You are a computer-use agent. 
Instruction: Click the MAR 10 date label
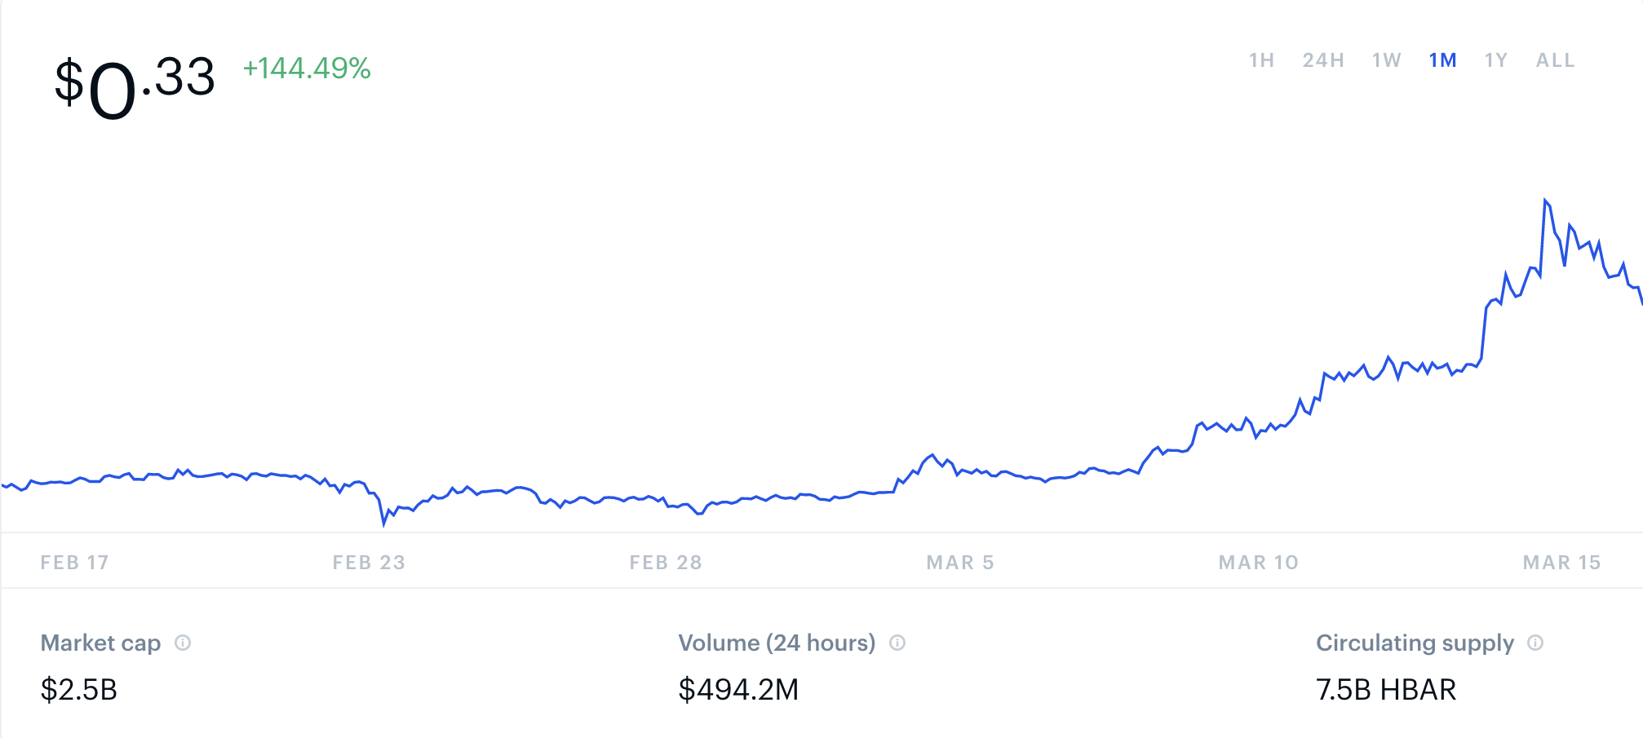point(1259,563)
